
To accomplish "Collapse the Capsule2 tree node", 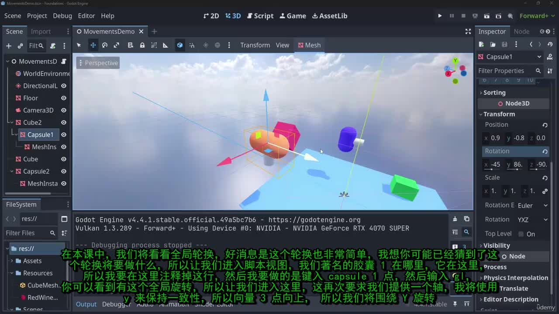I will (12, 171).
